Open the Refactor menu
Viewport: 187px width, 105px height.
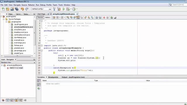tap(31, 5)
